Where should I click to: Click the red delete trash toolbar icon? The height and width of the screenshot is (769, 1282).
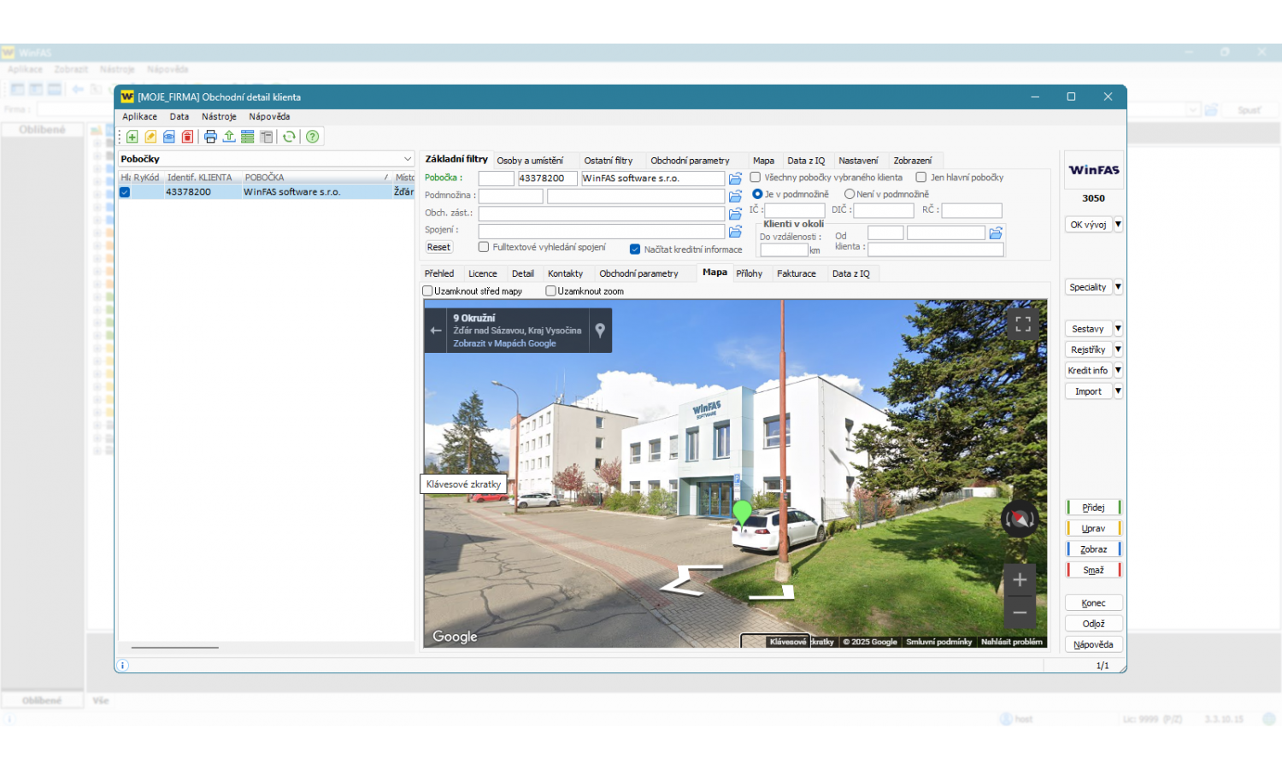[187, 137]
